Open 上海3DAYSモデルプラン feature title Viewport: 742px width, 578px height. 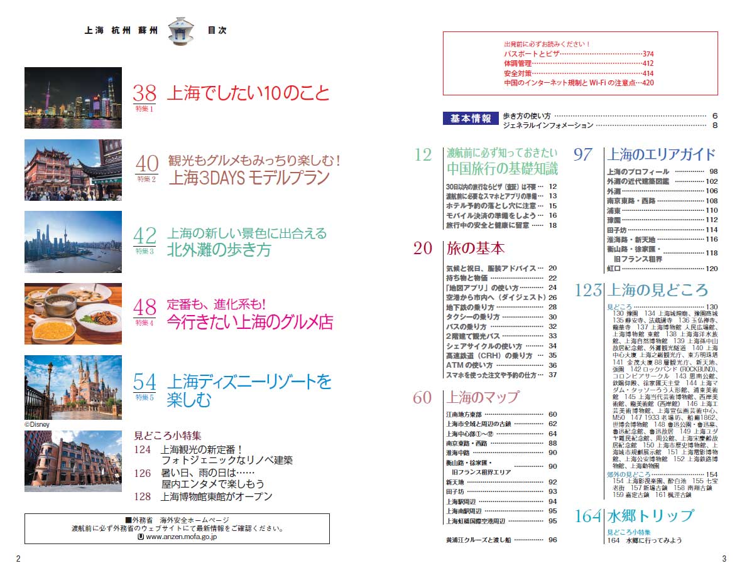[x=249, y=178]
